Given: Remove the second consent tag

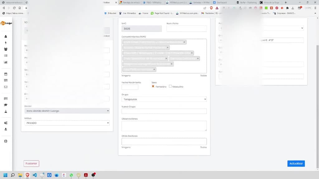Looking at the screenshot, I should point(168,48).
